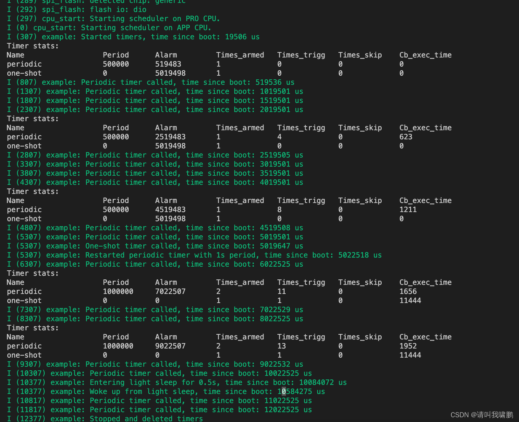This screenshot has width=519, height=422.
Task: Click the Alarm value 7022507
Action: [170, 291]
